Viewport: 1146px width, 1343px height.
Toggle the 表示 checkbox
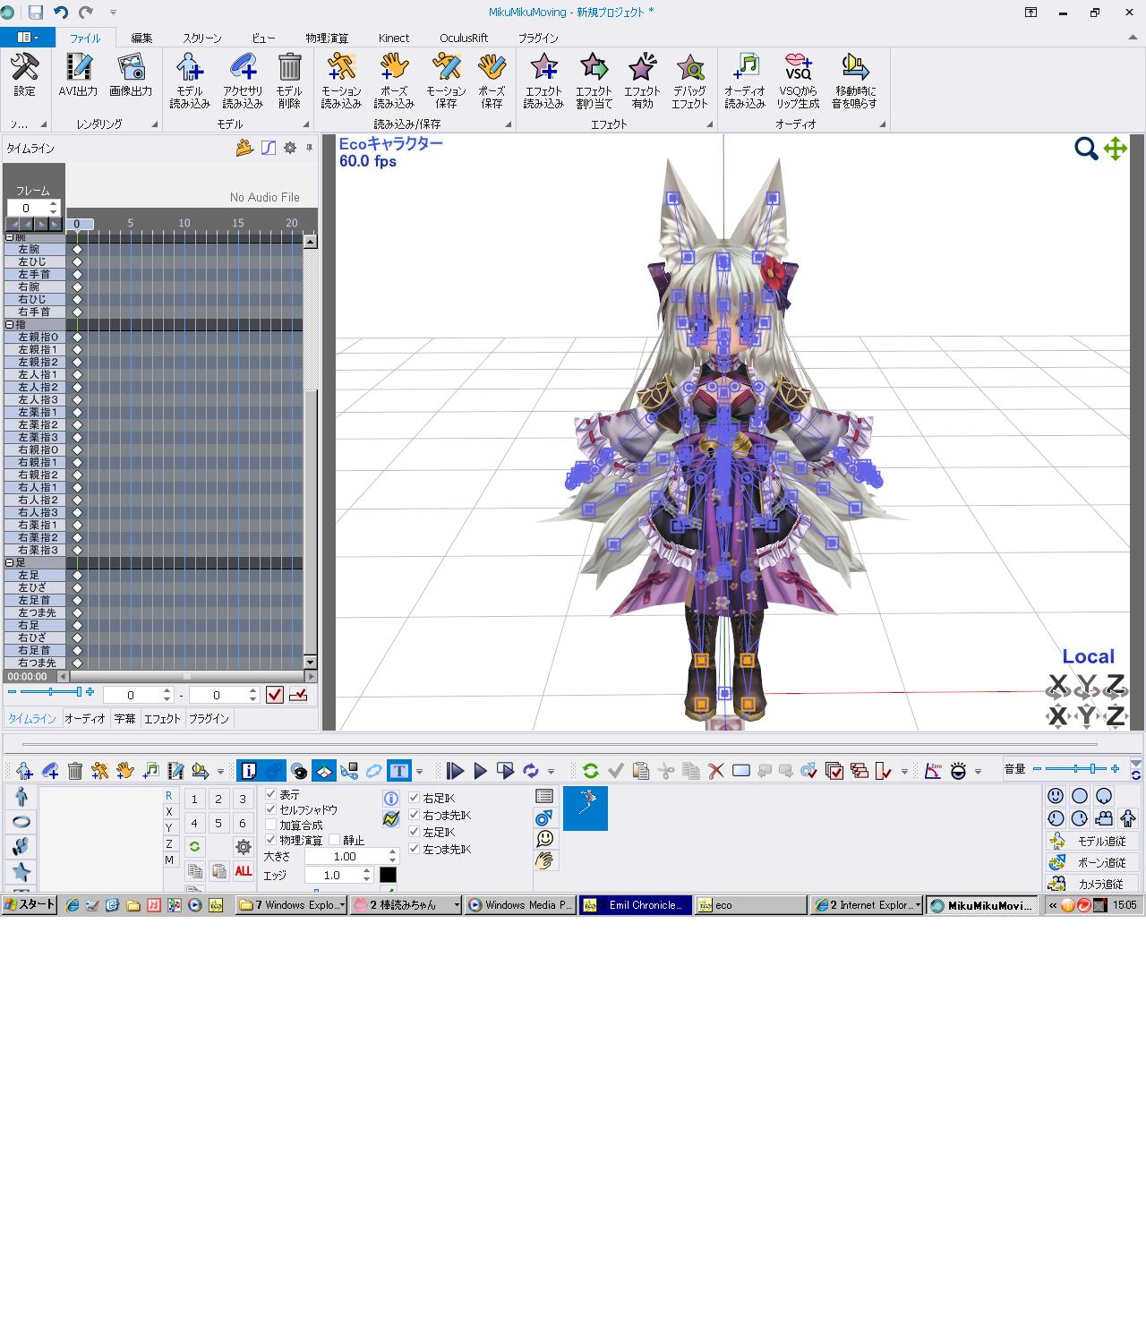(270, 794)
